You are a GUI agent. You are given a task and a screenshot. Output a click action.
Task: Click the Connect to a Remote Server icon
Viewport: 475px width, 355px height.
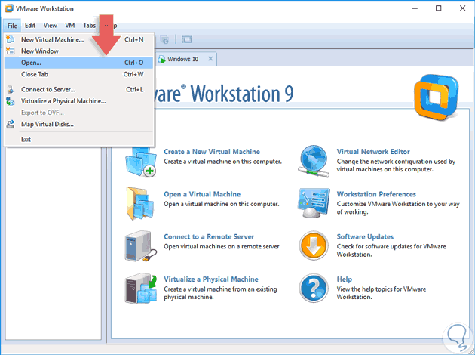(141, 245)
